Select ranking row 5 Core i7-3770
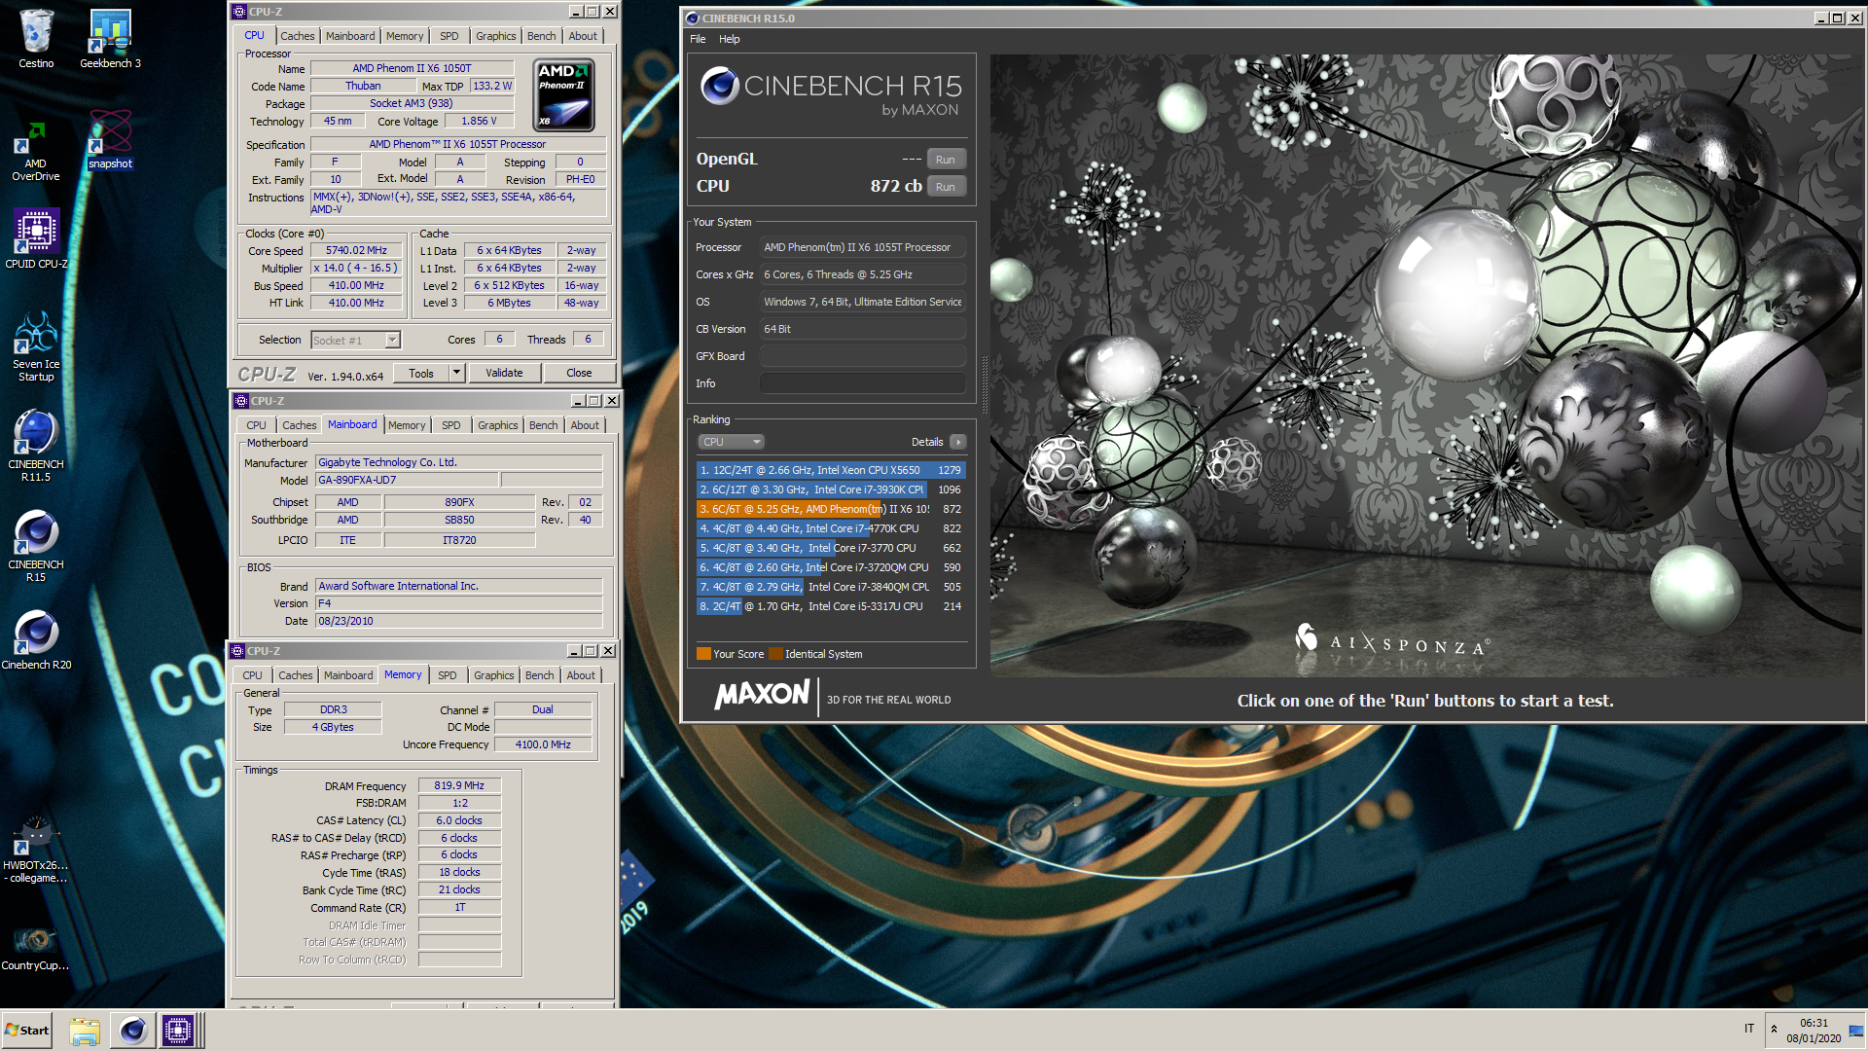The image size is (1868, 1051). coord(831,548)
